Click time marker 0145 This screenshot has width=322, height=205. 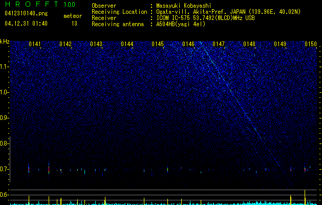click(x=158, y=44)
